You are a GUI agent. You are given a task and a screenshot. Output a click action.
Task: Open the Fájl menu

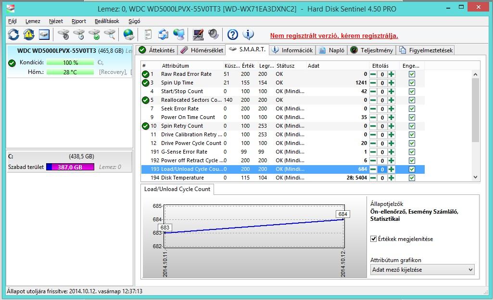[12, 21]
